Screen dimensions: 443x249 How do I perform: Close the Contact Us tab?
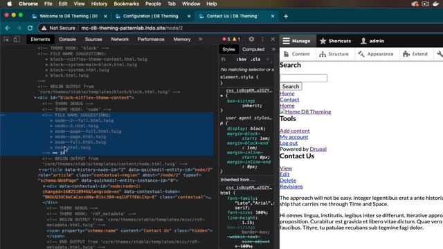coord(273,16)
